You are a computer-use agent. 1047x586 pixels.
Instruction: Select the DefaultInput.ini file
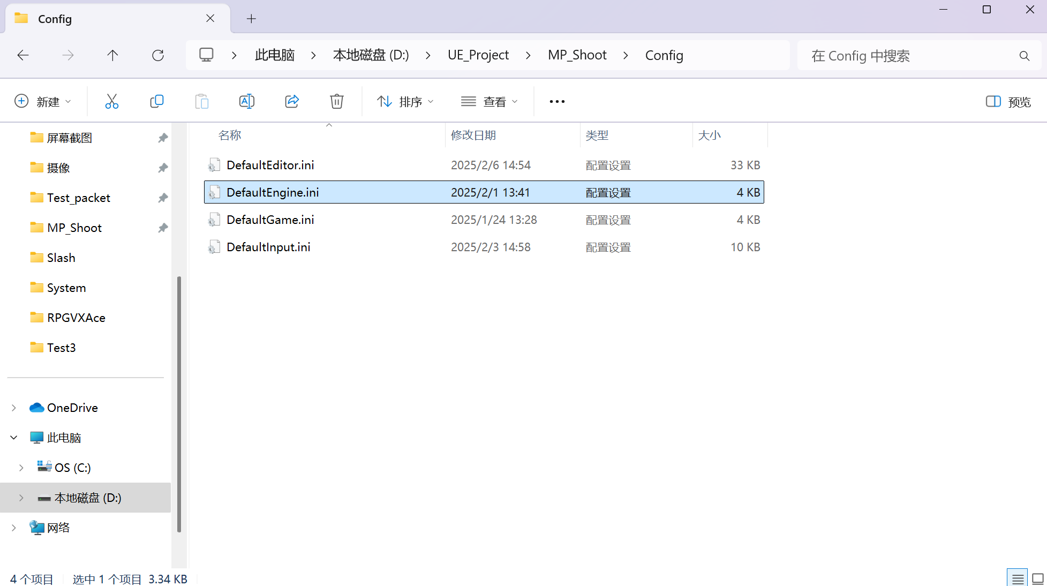click(x=268, y=247)
